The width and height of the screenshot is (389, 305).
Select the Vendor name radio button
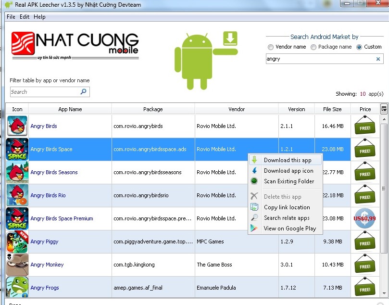(x=270, y=47)
